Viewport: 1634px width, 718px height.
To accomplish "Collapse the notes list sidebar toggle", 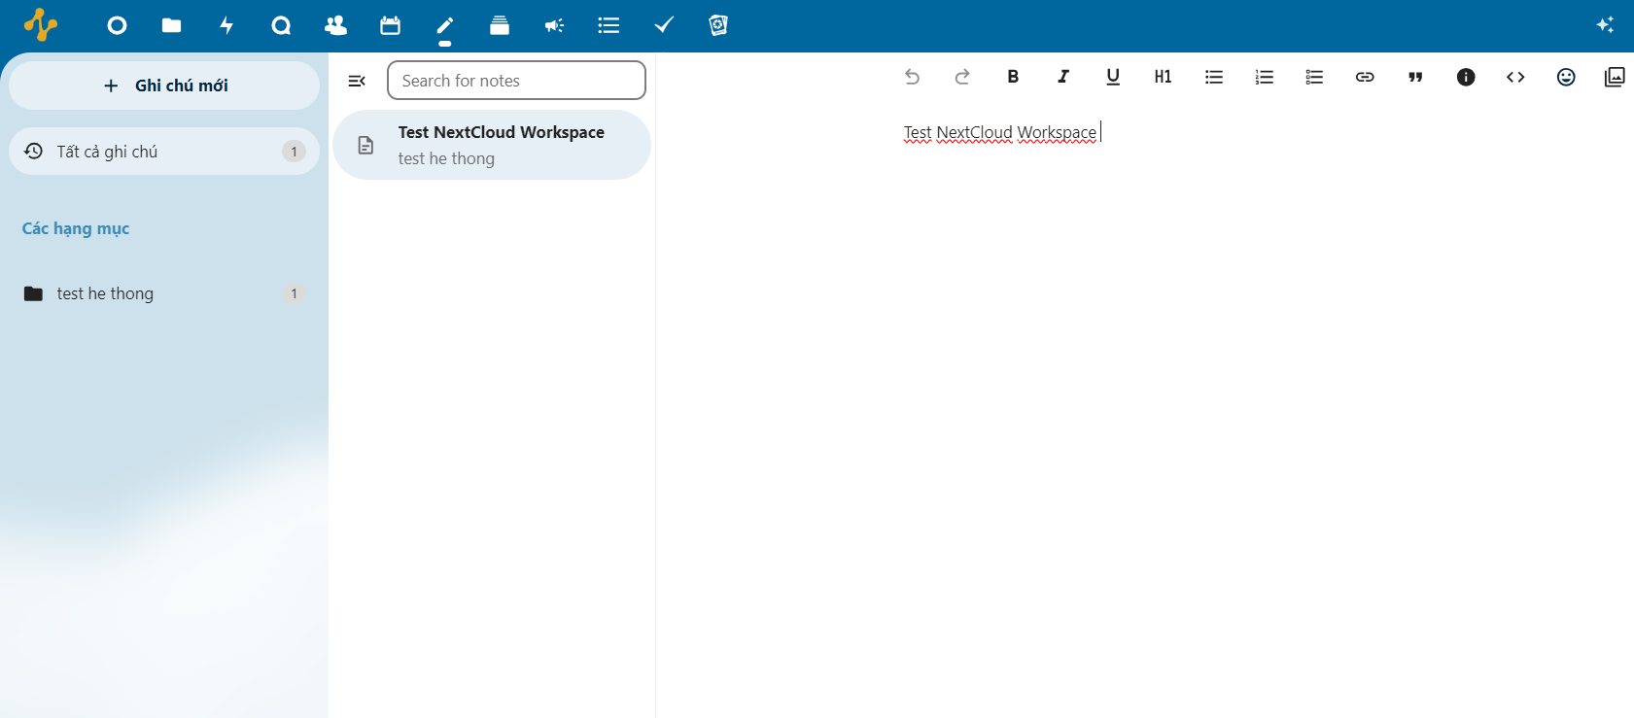I will tap(357, 81).
